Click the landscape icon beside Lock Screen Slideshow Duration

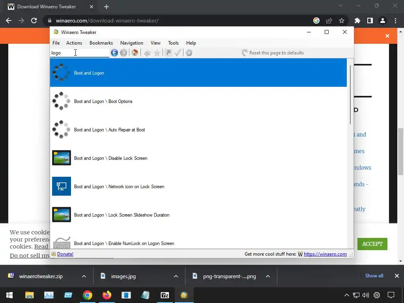(x=61, y=214)
